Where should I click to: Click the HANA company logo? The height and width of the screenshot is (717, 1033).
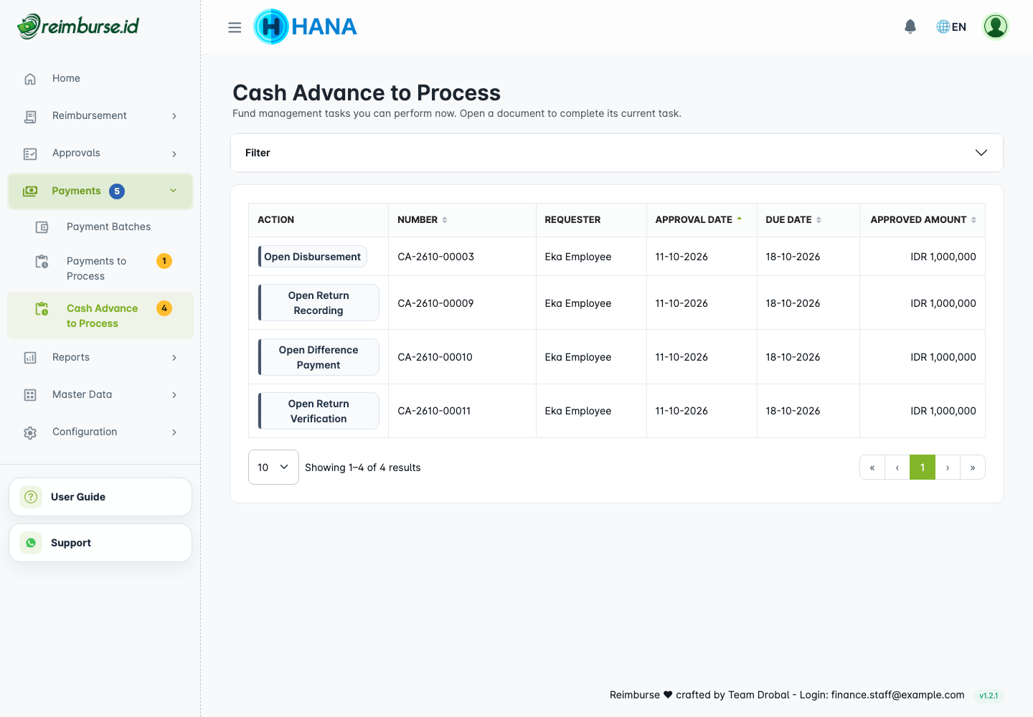tap(306, 27)
